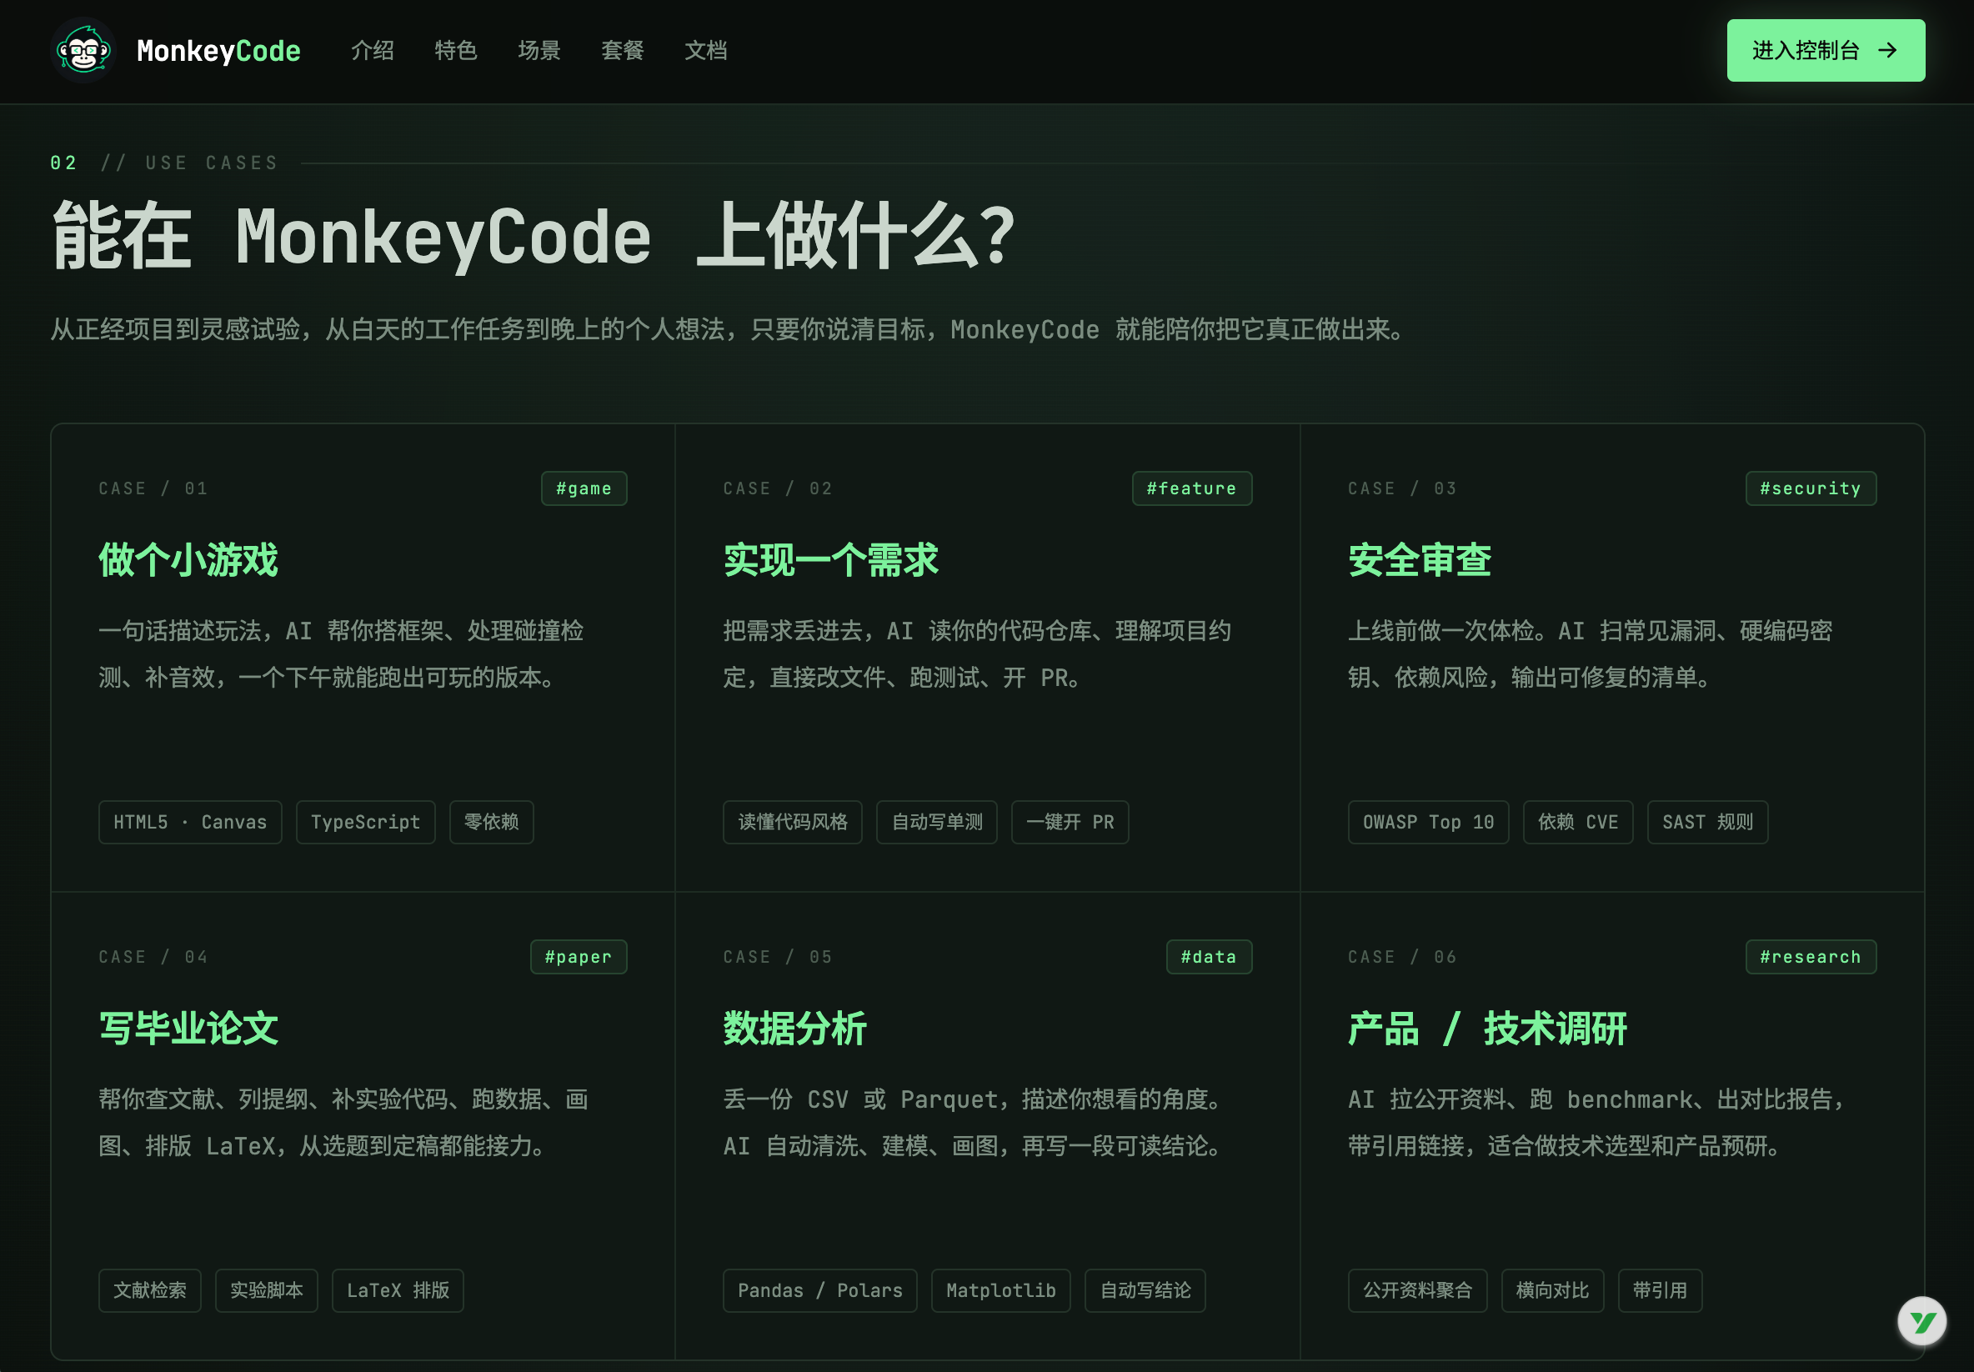
Task: Select the #data tag
Action: coord(1209,957)
